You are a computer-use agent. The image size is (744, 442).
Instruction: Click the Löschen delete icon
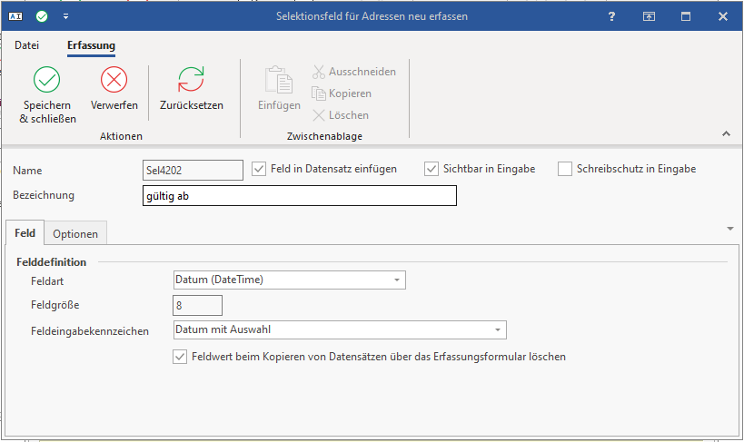[x=319, y=115]
